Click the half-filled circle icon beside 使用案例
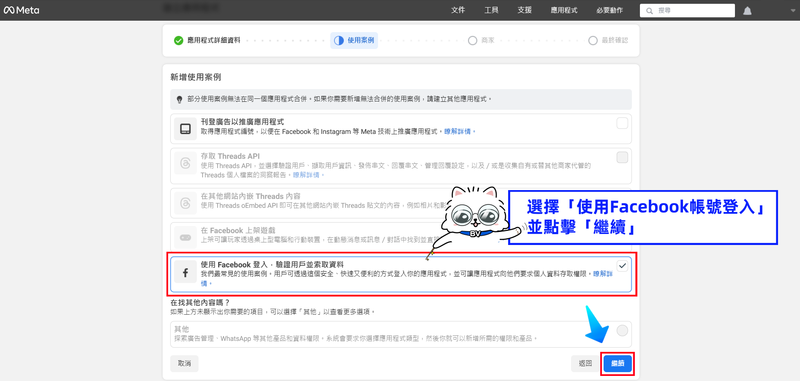This screenshot has width=800, height=381. point(339,40)
